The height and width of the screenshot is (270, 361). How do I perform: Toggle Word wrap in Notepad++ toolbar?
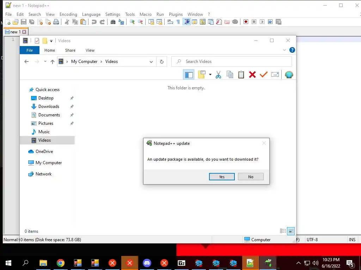pyautogui.click(x=170, y=22)
